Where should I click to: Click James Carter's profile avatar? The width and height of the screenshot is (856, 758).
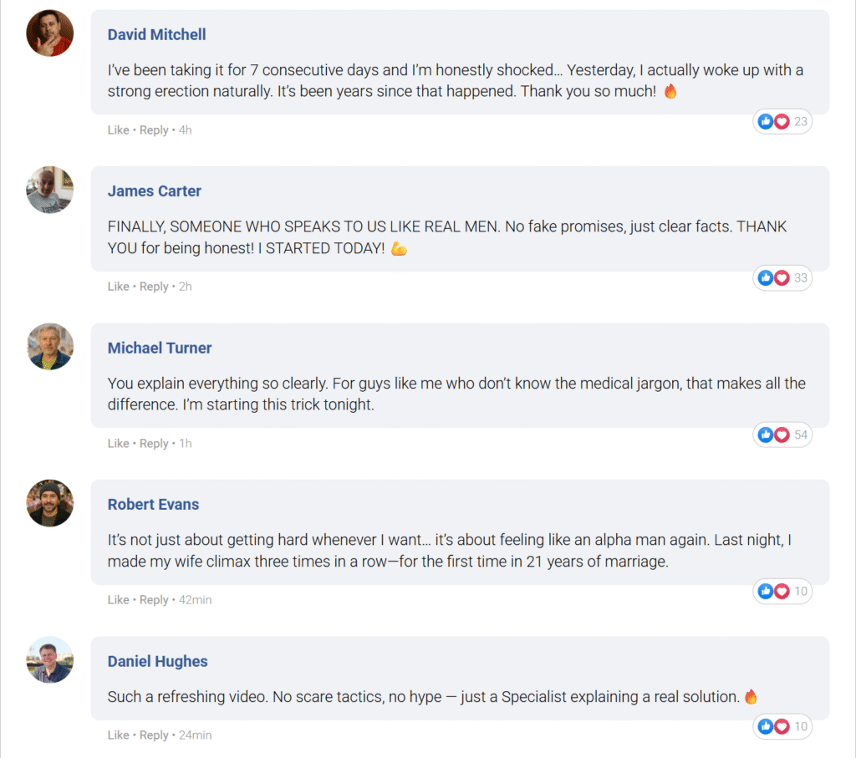point(50,190)
